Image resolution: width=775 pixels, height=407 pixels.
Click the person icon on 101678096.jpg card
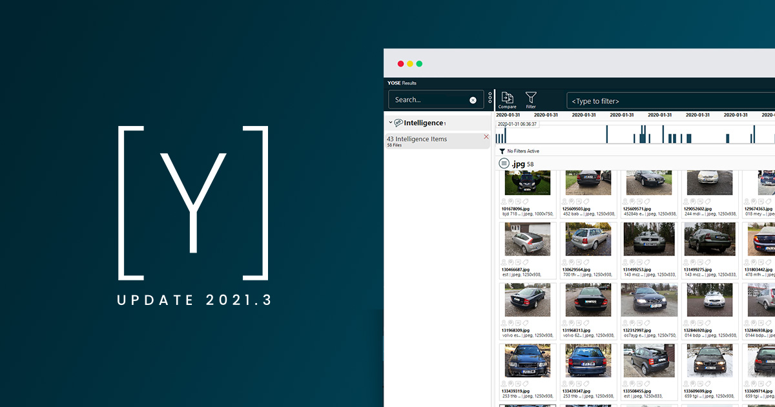click(x=504, y=202)
